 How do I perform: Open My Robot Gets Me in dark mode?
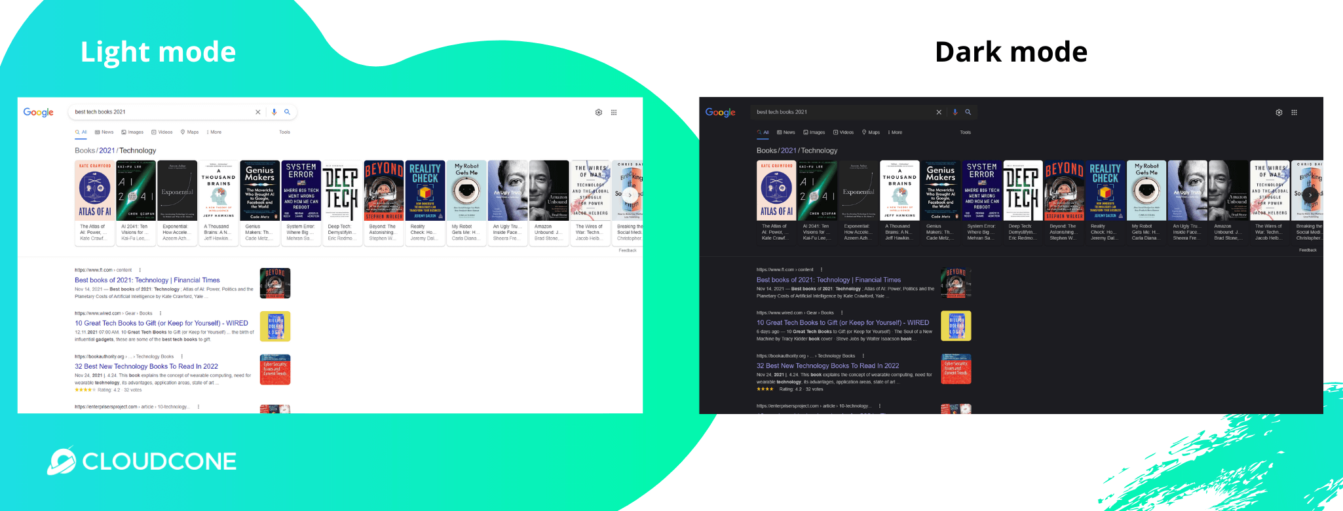pos(1146,202)
